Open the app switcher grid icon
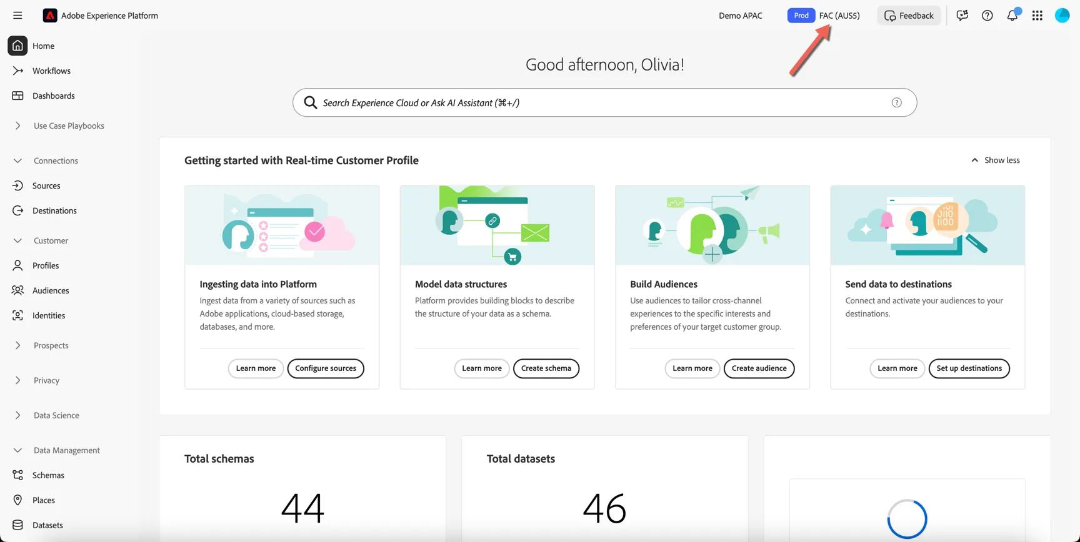The height and width of the screenshot is (542, 1080). [1037, 16]
